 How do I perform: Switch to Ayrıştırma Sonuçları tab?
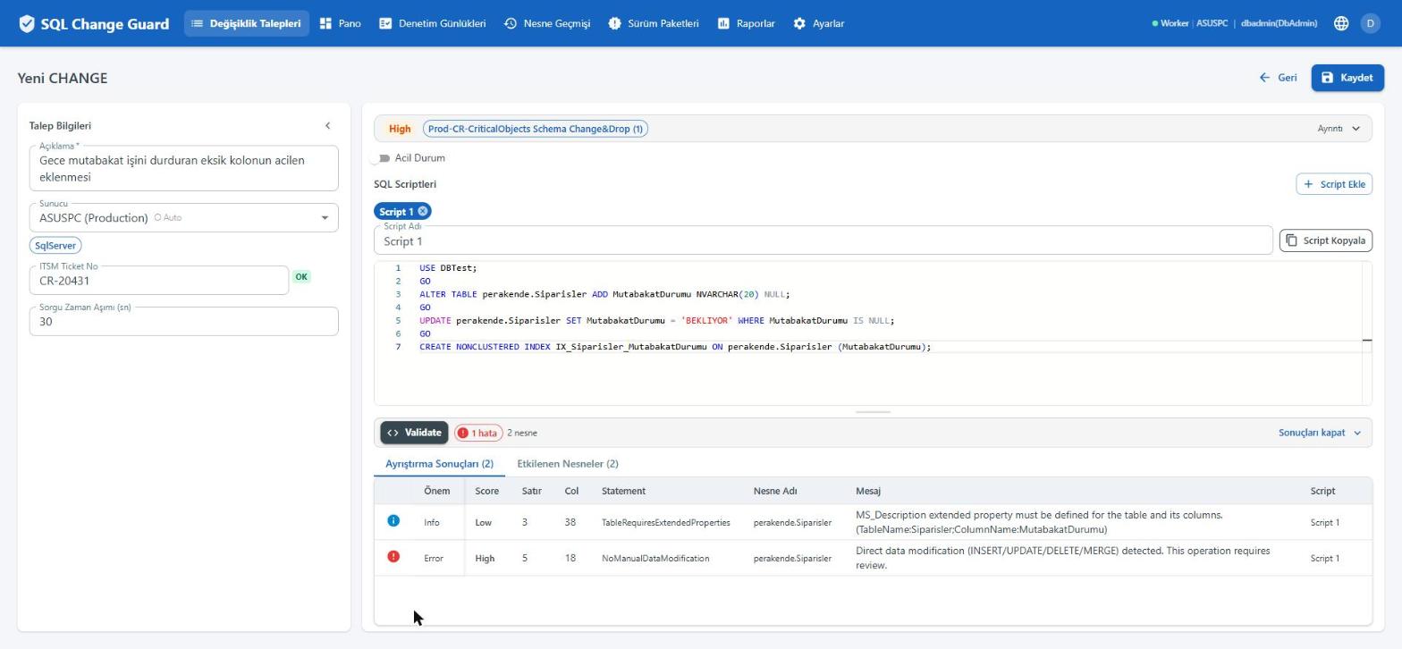click(x=439, y=464)
